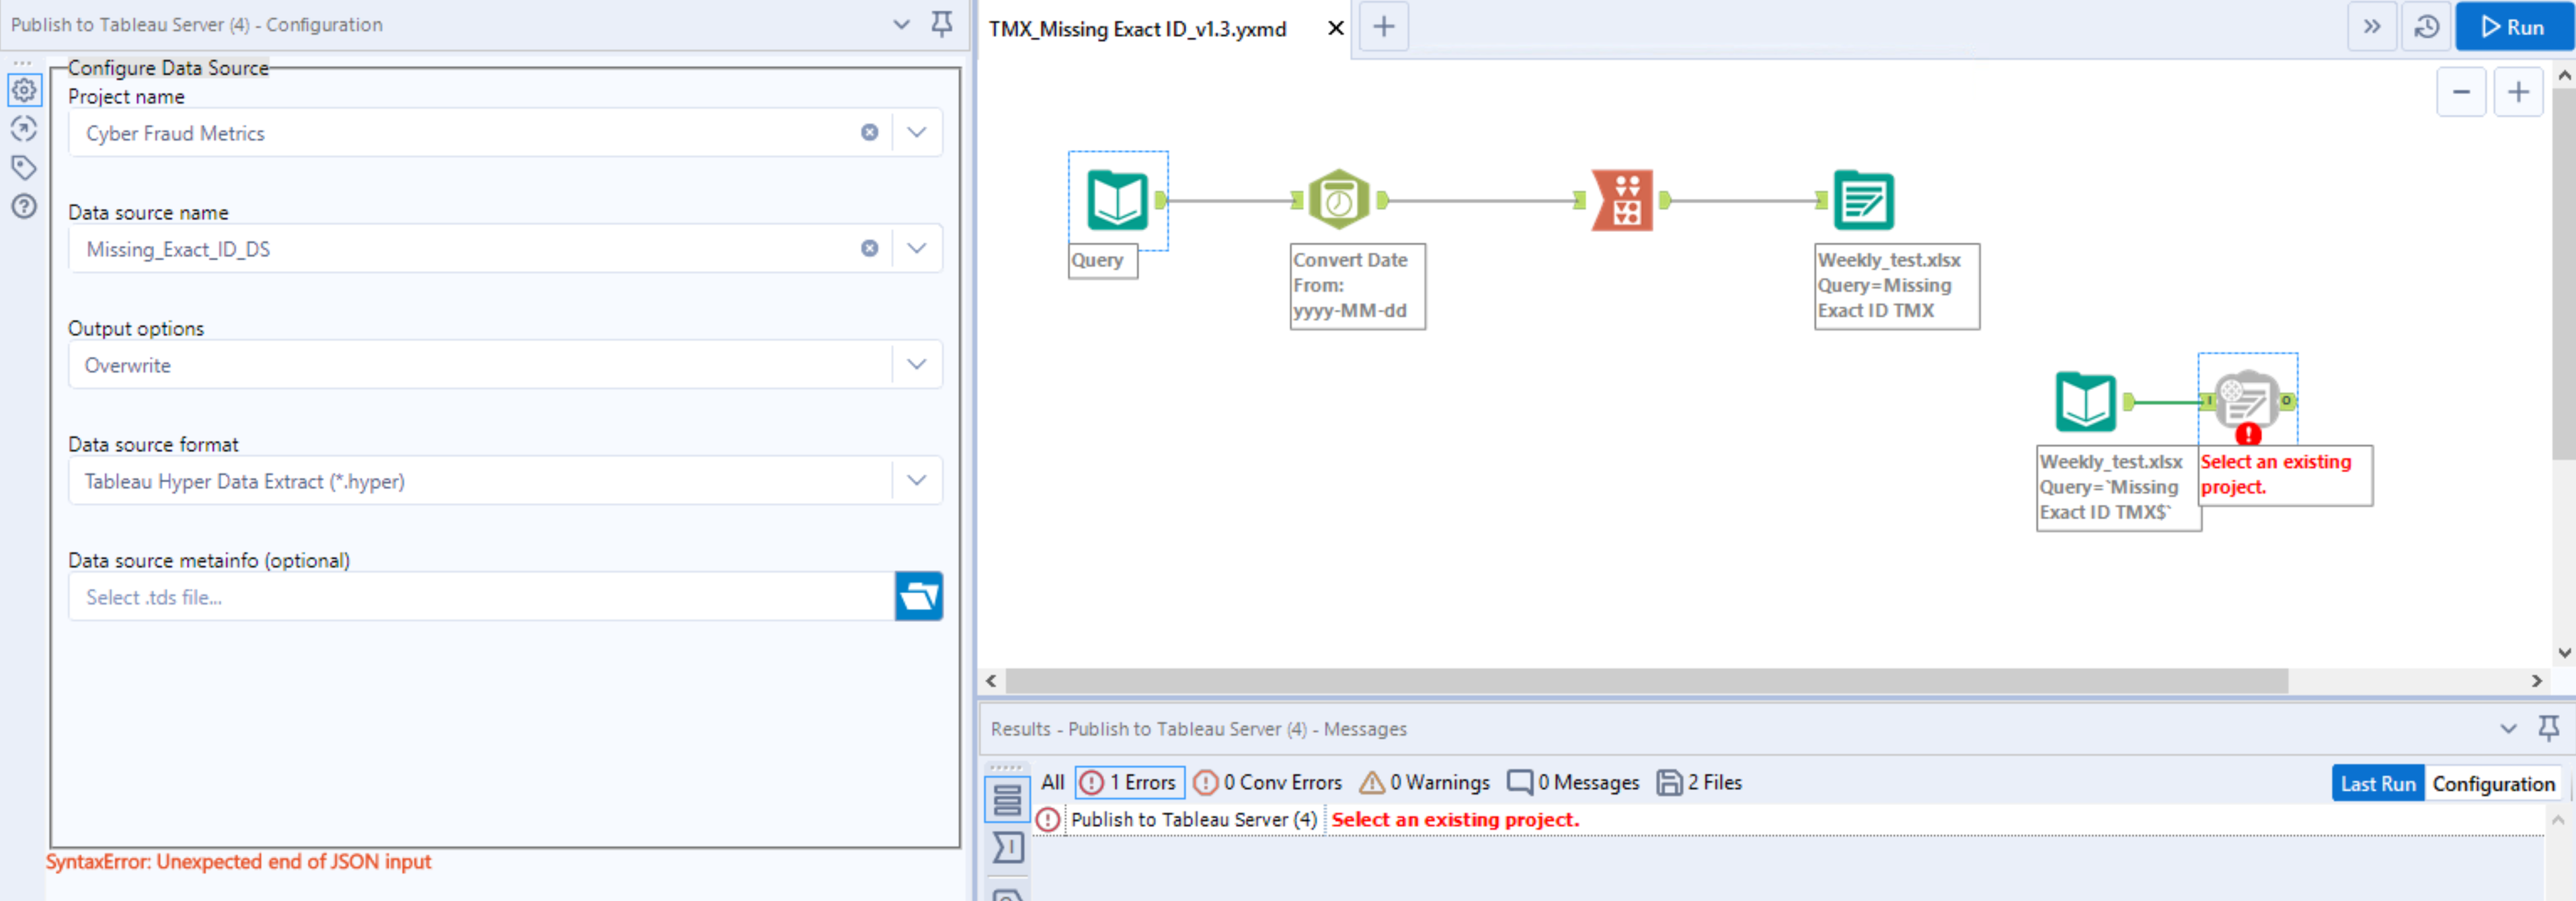Clear the Project name field
2576x901 pixels.
pos(869,133)
